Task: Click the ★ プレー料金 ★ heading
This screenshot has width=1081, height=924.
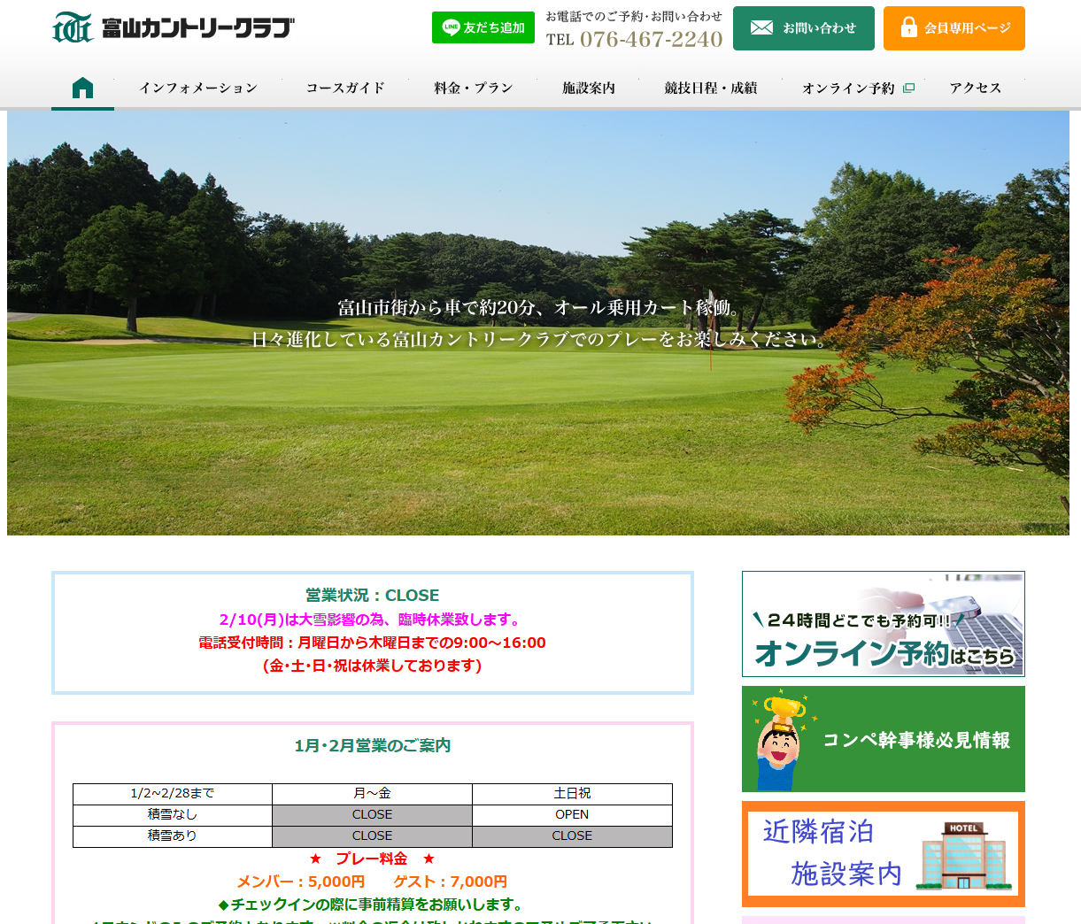Action: [x=373, y=859]
